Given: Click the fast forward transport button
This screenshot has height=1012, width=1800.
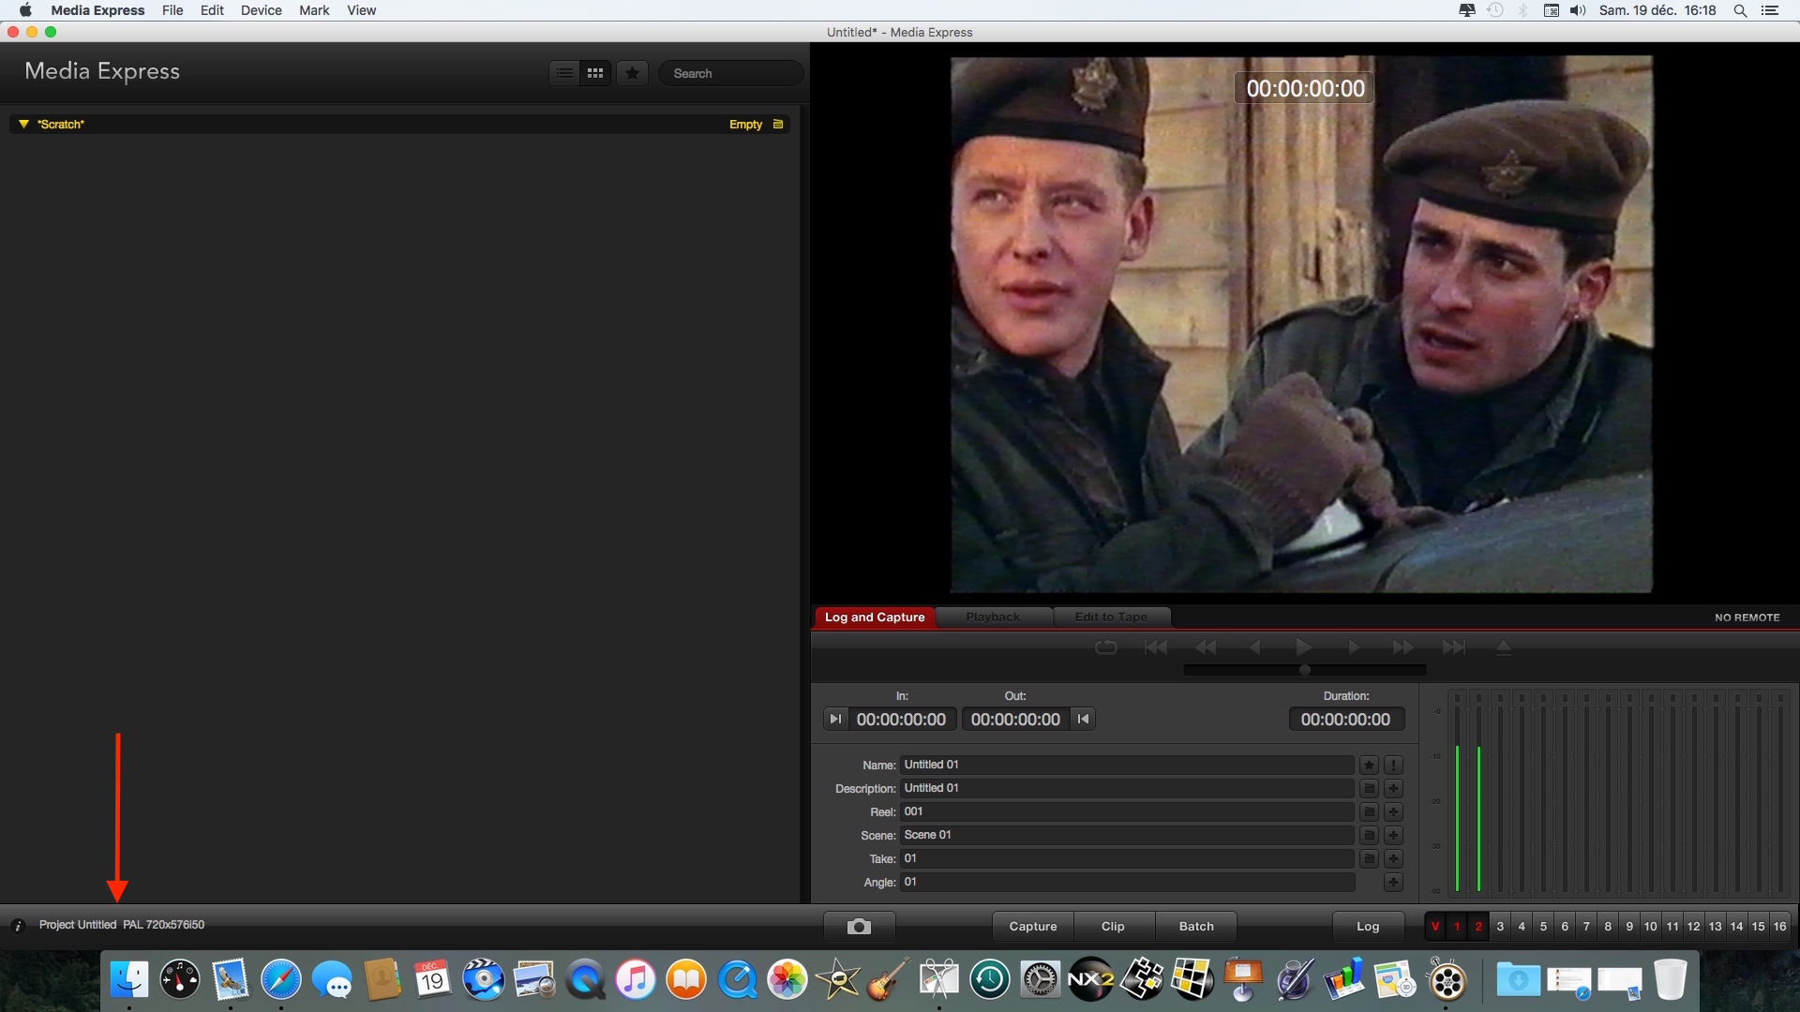Looking at the screenshot, I should click(x=1403, y=647).
